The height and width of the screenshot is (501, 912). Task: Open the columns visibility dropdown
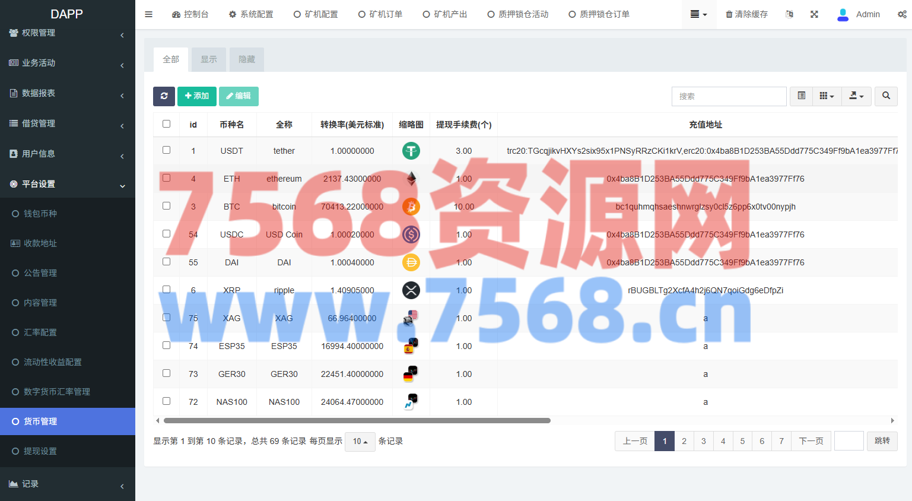coord(827,96)
